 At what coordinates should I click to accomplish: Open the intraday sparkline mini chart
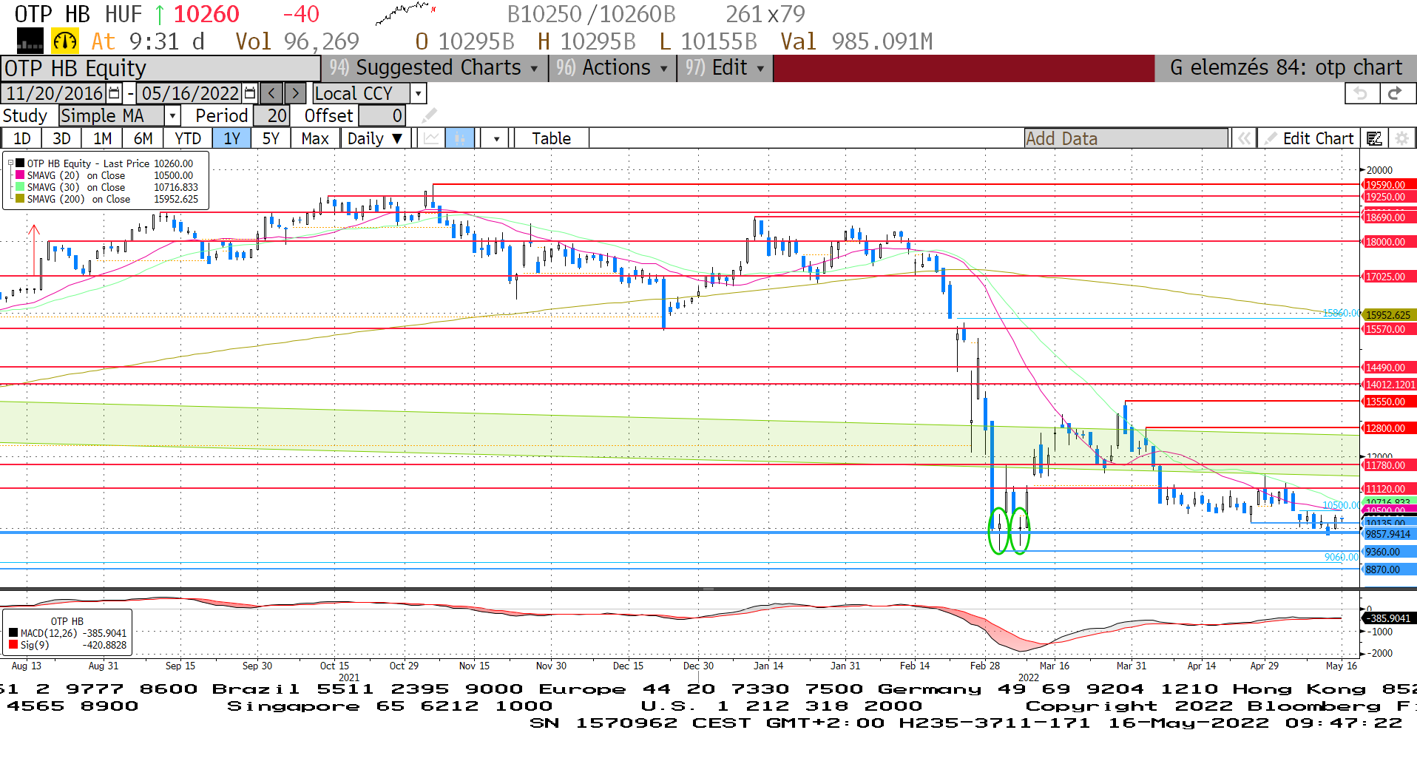point(405,13)
